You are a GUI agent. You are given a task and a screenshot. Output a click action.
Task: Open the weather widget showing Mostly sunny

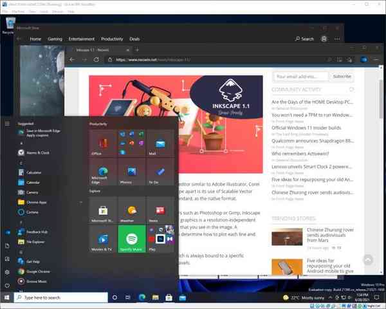[304, 297]
